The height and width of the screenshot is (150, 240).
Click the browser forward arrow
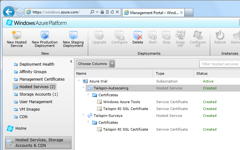20,12
